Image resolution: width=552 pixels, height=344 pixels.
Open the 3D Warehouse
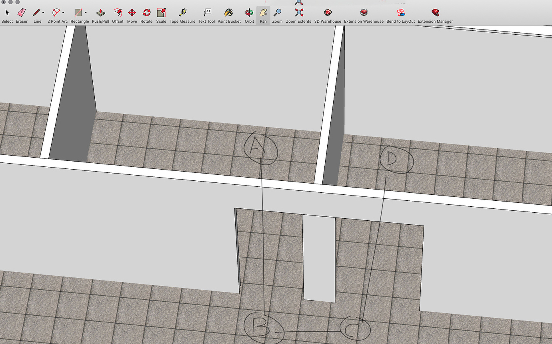[328, 12]
